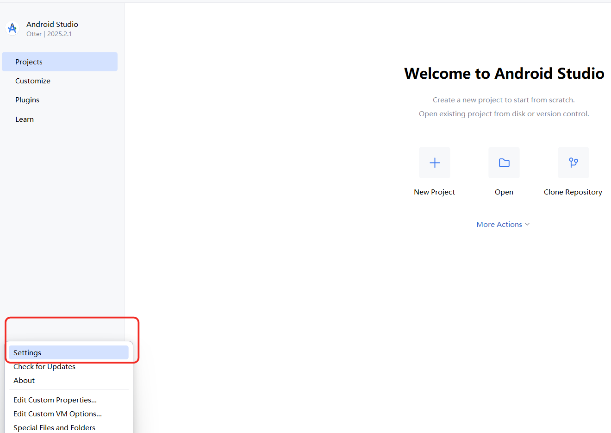Go to the Plugins section
Image resolution: width=611 pixels, height=433 pixels.
click(27, 100)
